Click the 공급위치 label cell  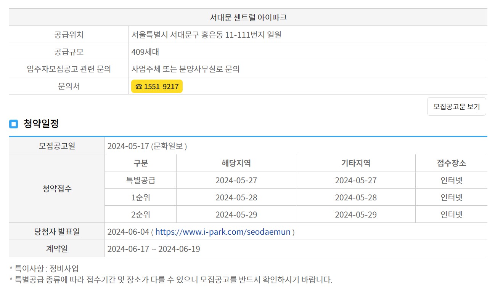[69, 35]
